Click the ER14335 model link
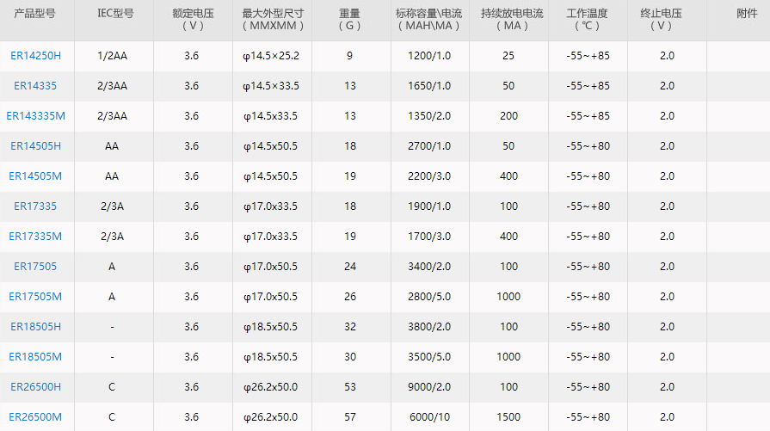 [36, 86]
